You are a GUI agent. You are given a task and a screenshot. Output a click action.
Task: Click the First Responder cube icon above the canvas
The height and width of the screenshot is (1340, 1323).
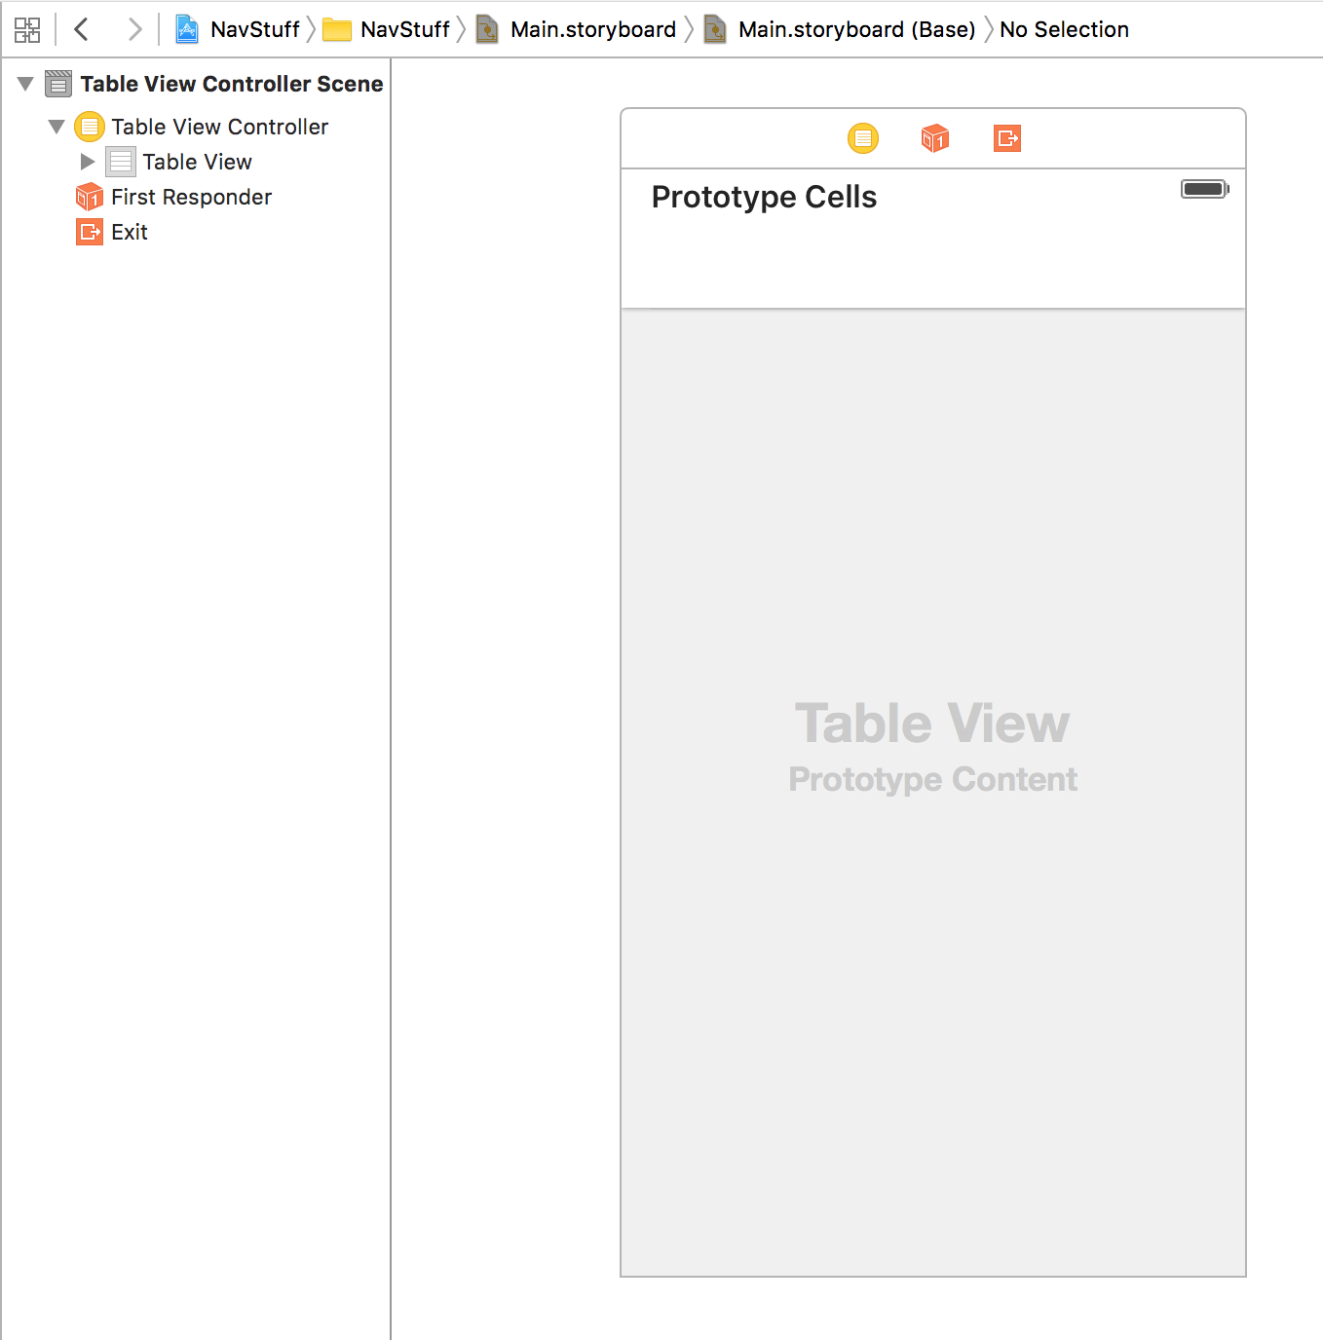934,138
